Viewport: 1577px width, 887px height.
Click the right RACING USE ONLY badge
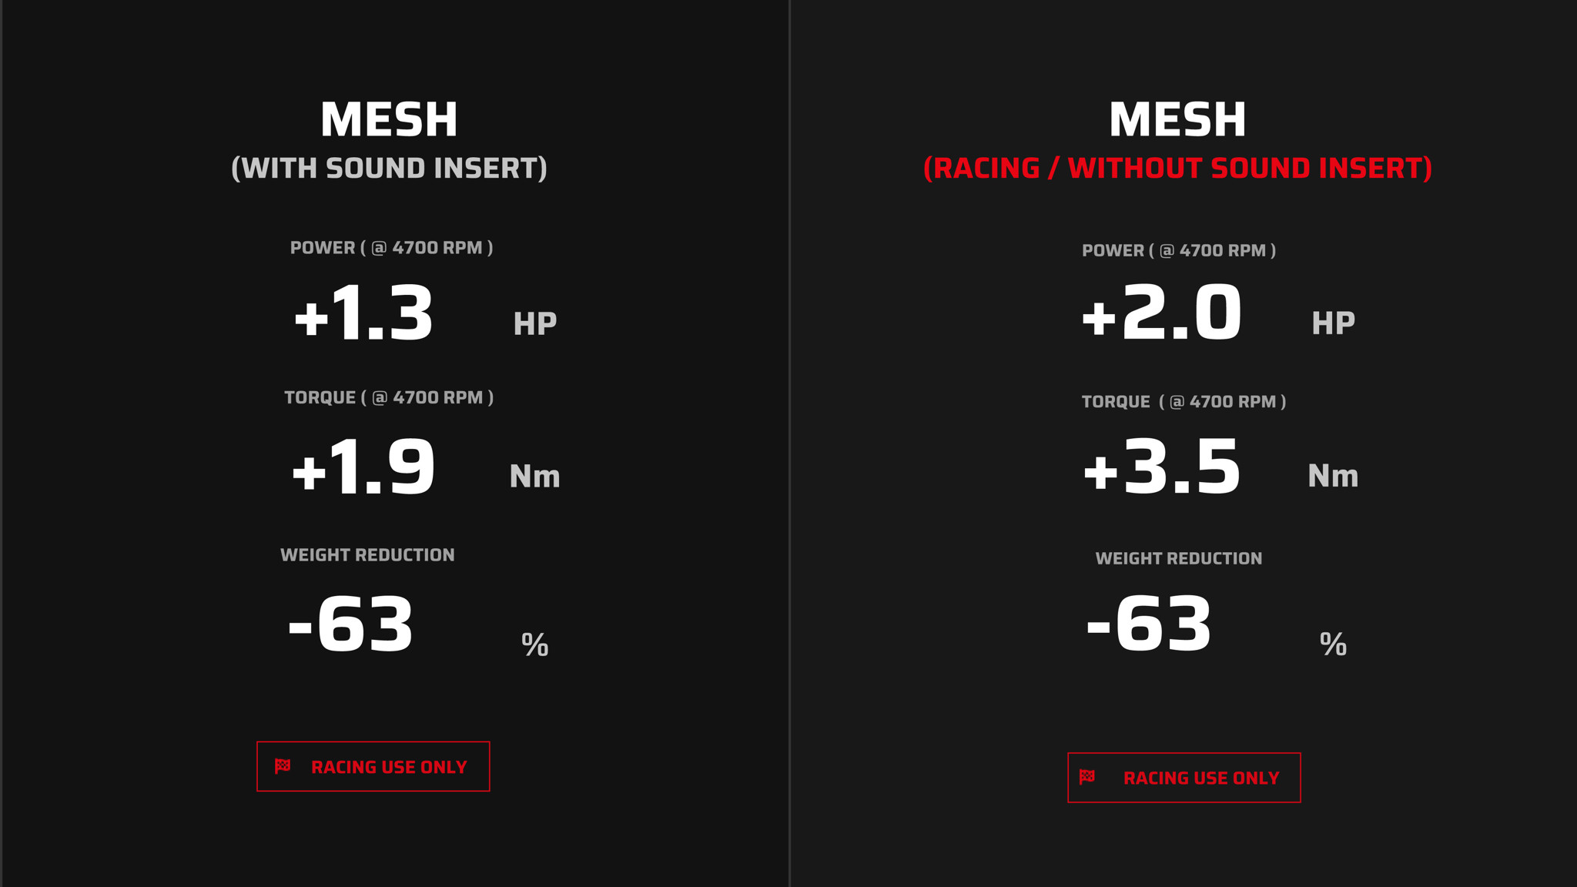pos(1184,778)
